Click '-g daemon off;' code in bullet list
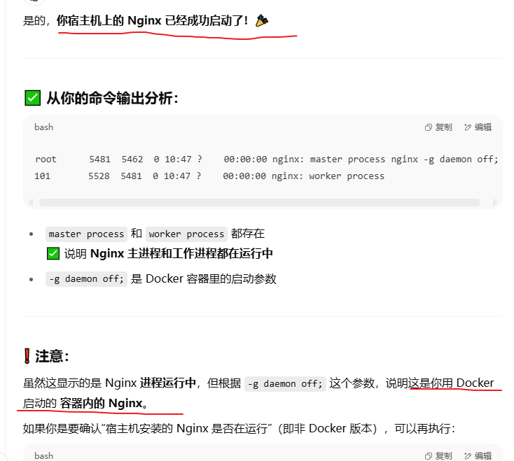This screenshot has width=514, height=461. (86, 279)
